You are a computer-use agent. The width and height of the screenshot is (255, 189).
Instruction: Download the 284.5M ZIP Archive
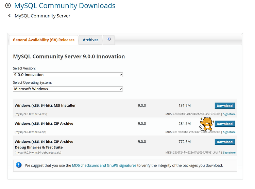point(225,124)
